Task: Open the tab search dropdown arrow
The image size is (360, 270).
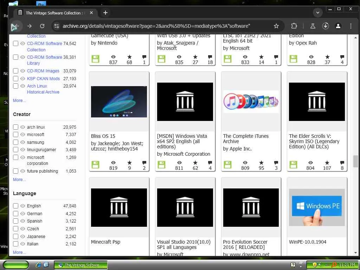Action: point(318,12)
